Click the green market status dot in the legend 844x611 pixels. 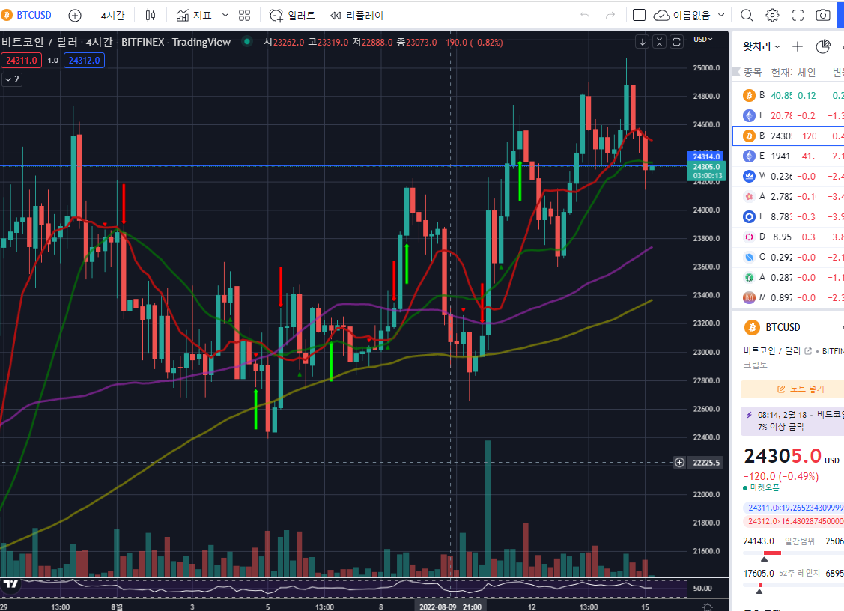246,41
